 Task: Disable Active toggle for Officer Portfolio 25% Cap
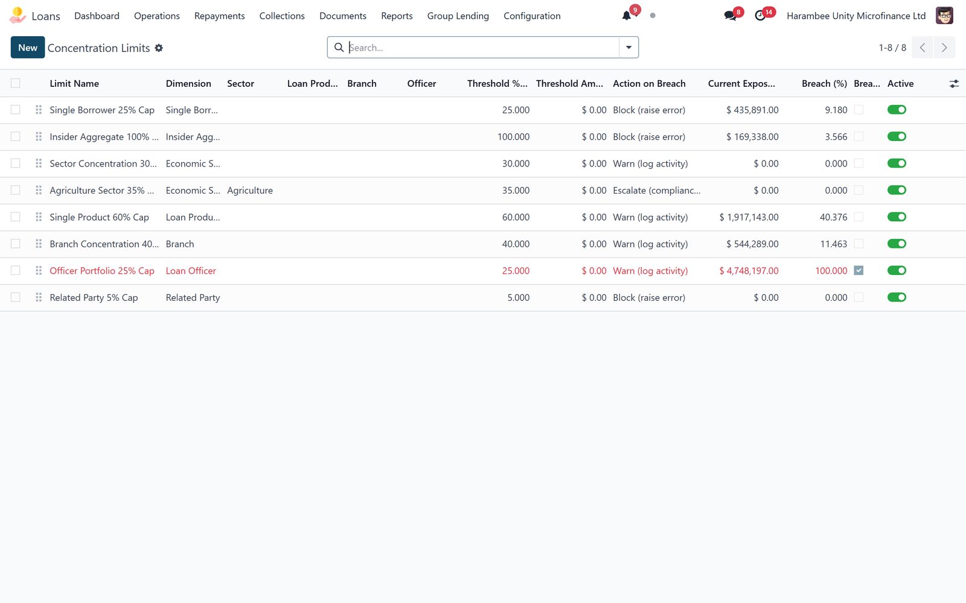[x=897, y=271]
